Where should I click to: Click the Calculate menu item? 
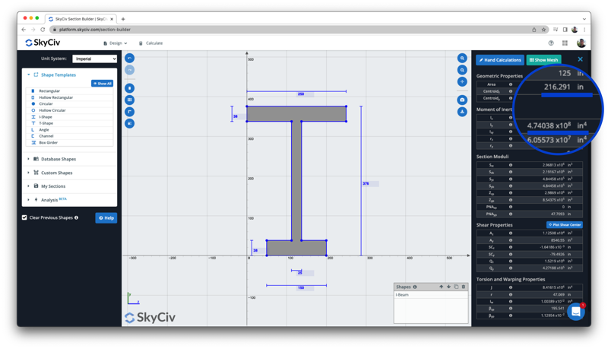click(x=150, y=43)
